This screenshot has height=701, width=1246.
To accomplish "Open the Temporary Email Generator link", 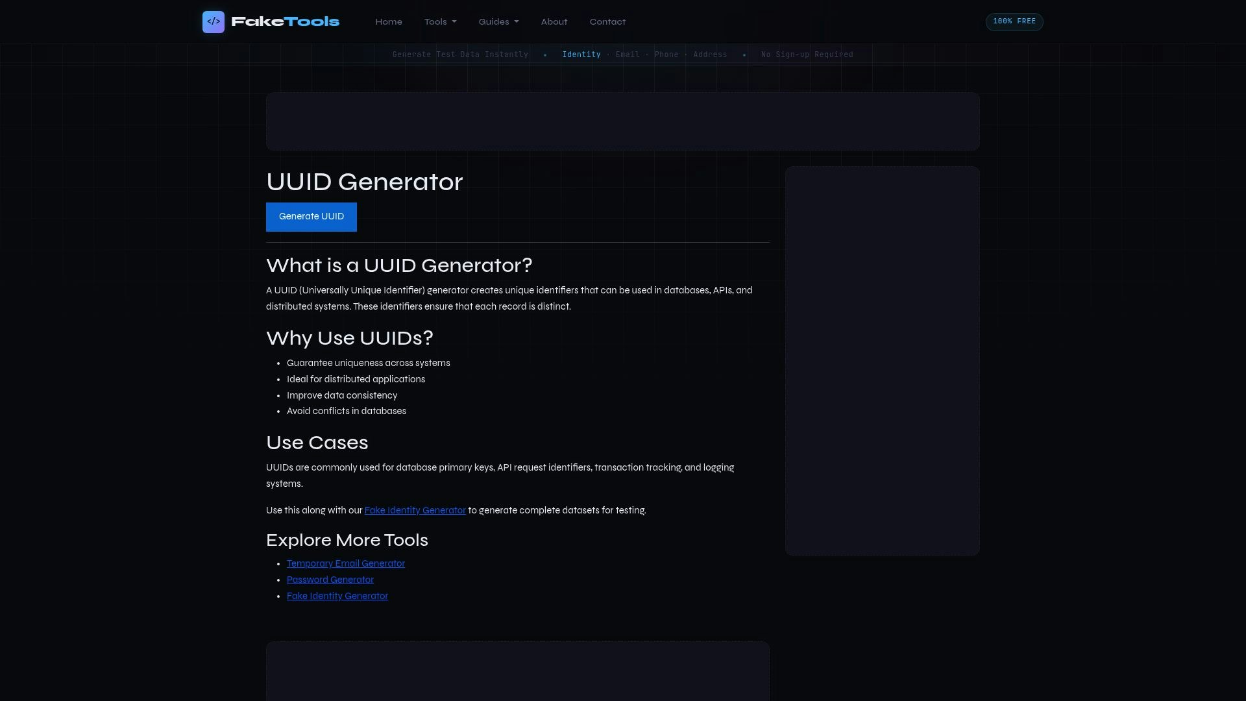I will 346,563.
